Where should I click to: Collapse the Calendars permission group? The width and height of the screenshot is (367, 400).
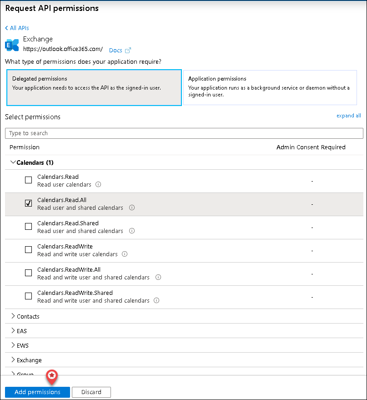[x=13, y=162]
